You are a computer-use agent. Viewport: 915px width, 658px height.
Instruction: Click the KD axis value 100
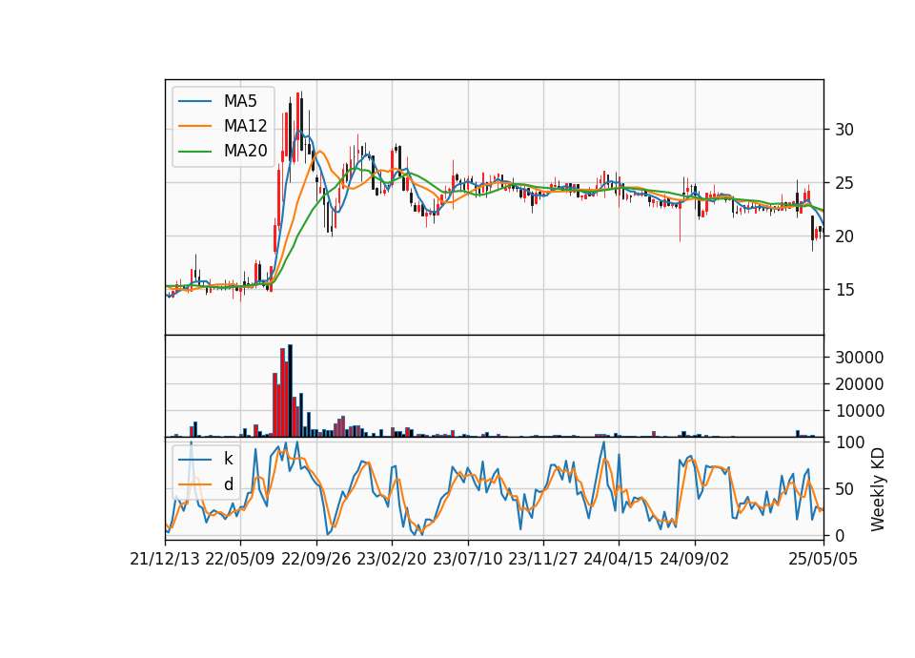pos(849,442)
